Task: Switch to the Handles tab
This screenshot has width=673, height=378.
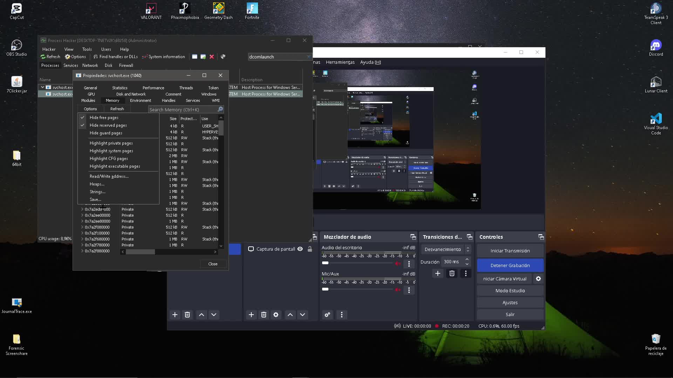Action: click(168, 100)
